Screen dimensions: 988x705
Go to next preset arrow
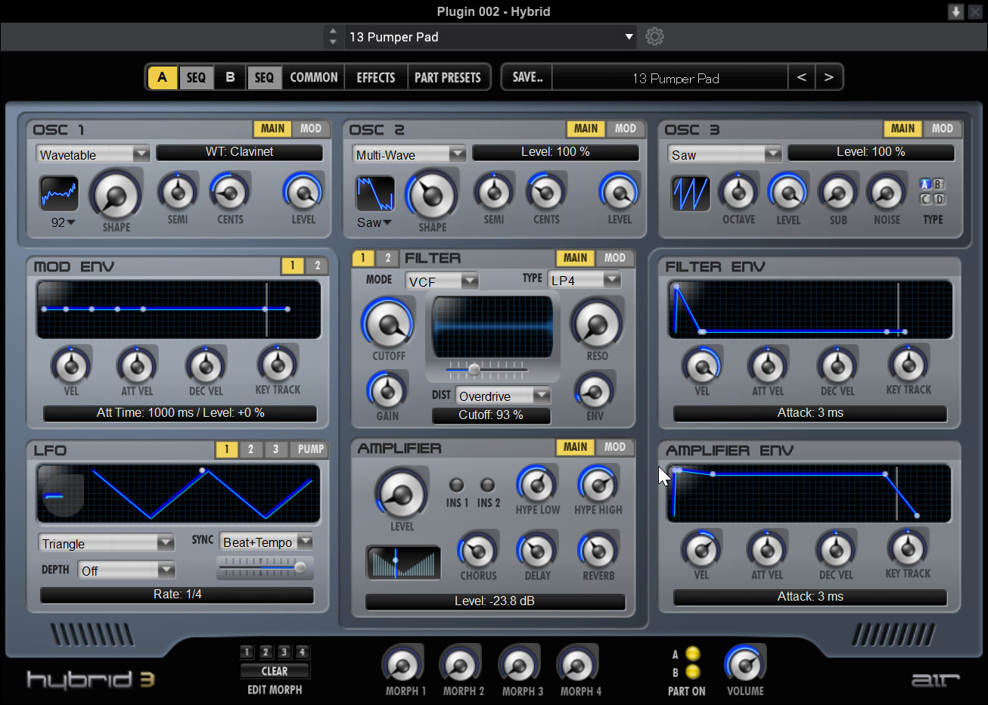[x=828, y=77]
